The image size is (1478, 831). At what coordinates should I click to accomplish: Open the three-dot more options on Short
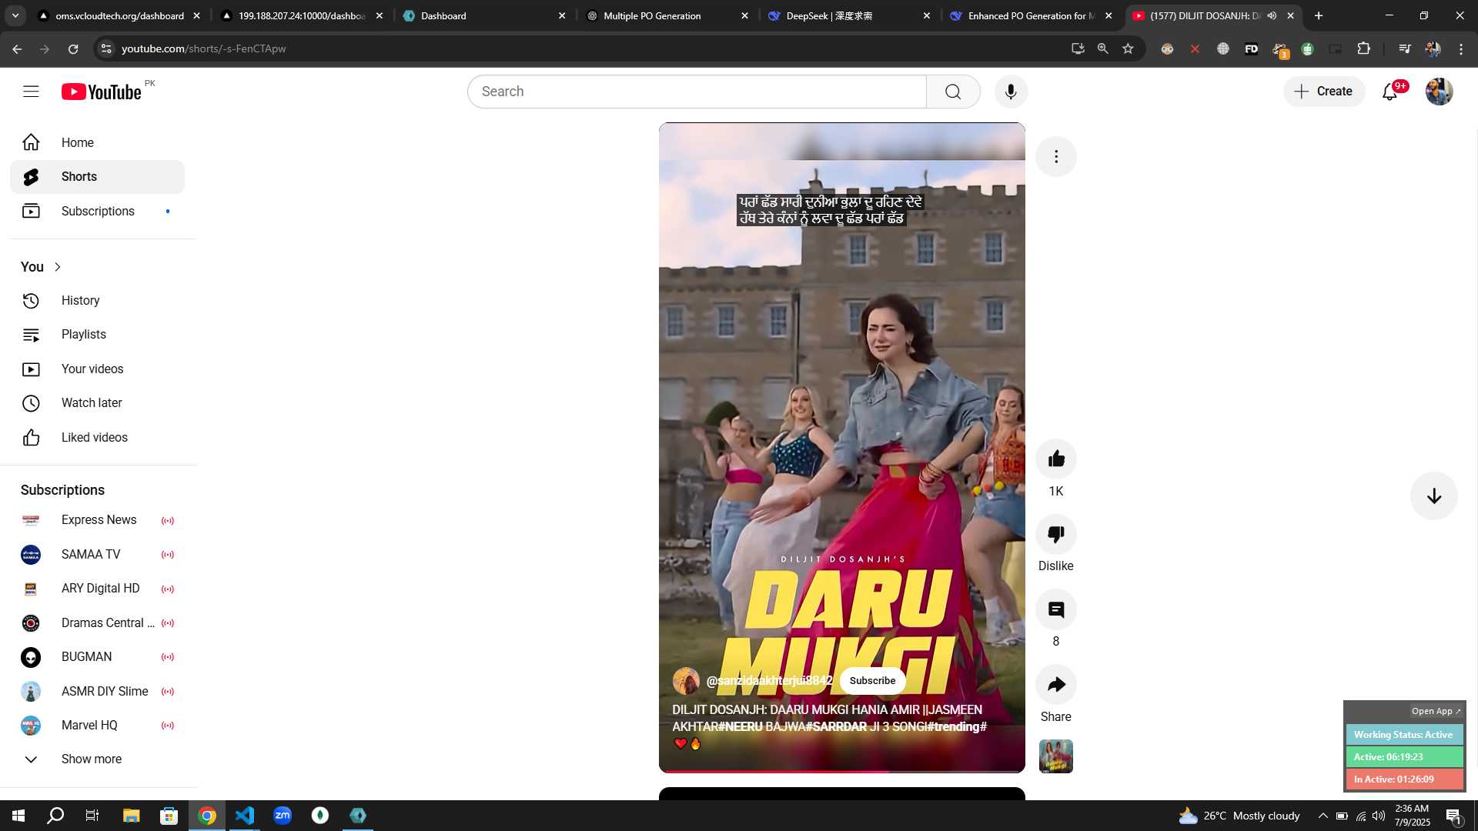tap(1056, 157)
